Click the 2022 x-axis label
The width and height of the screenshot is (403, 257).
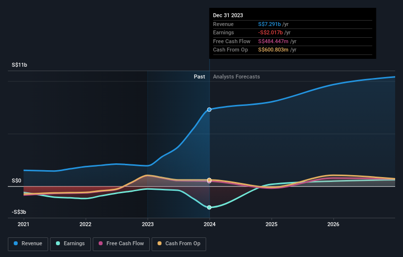tap(85, 224)
